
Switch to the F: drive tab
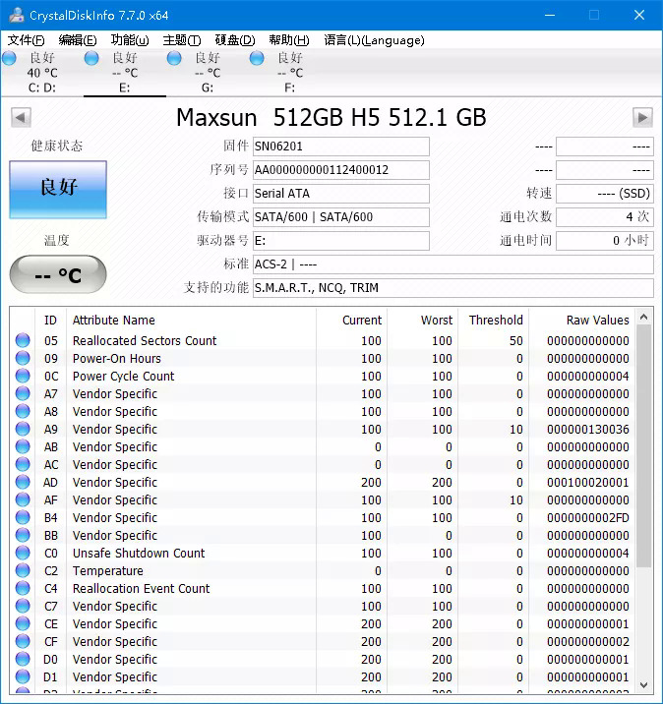(x=289, y=73)
